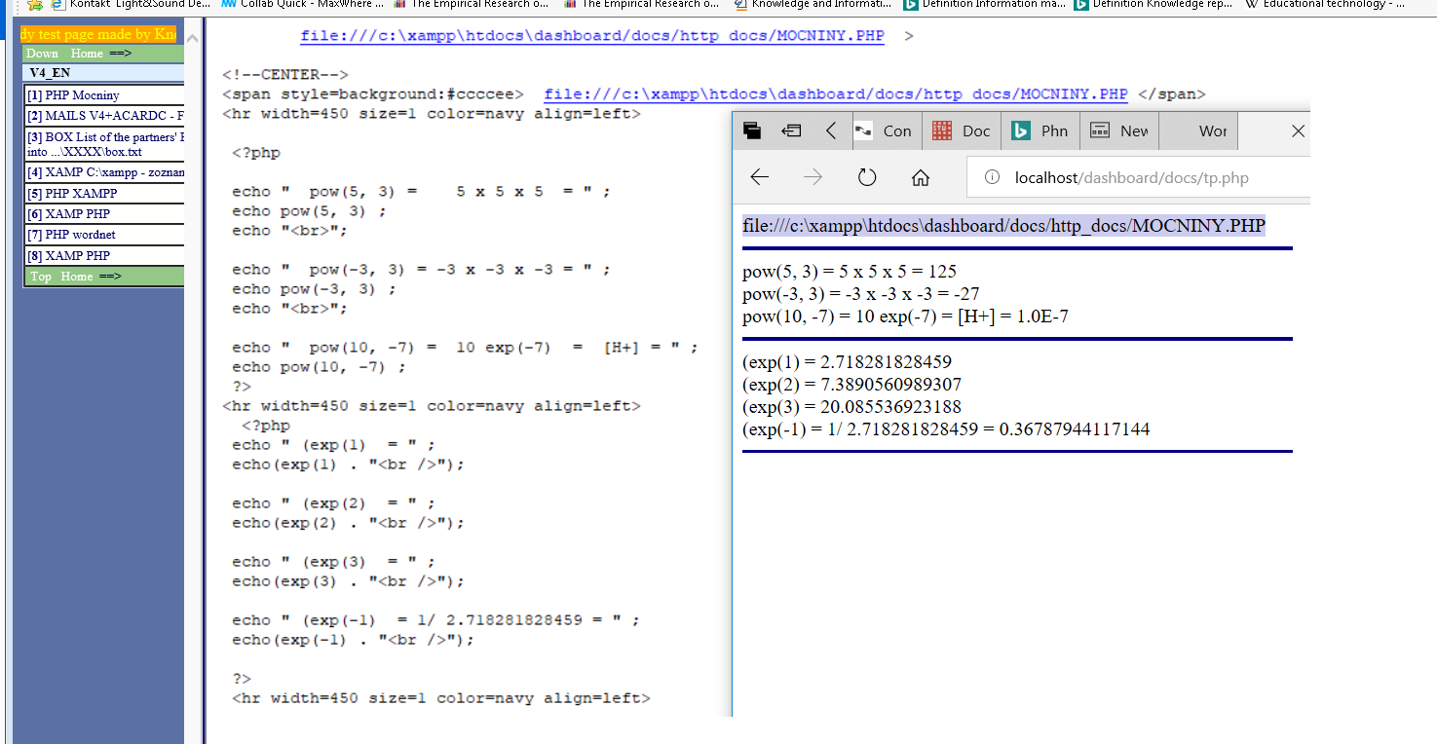Go to the Edge home page
Viewport: 1437px width, 744px height.
pyautogui.click(x=920, y=177)
